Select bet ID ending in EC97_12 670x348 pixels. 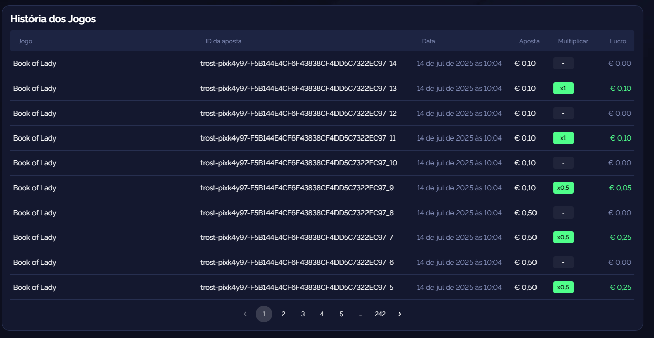coord(298,113)
